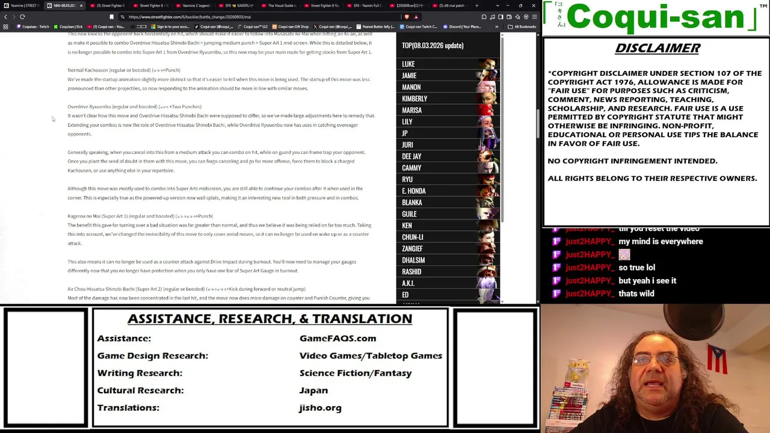Image resolution: width=770 pixels, height=433 pixels.
Task: Select RASHID in the character list
Action: pos(449,272)
